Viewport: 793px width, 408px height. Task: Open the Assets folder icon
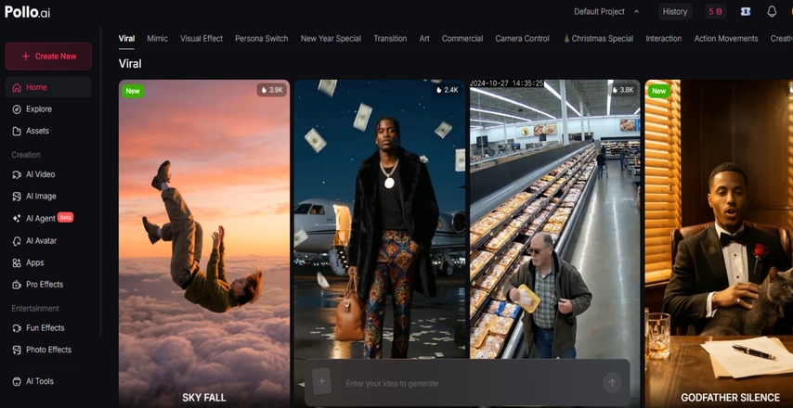pyautogui.click(x=18, y=131)
